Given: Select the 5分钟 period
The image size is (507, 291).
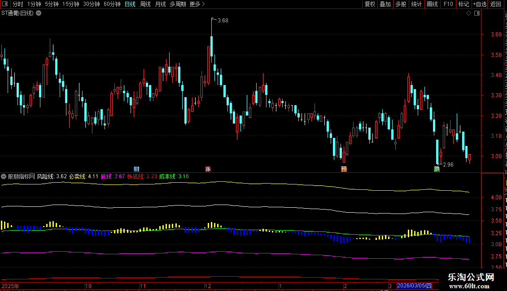Looking at the screenshot, I should click(x=52, y=4).
